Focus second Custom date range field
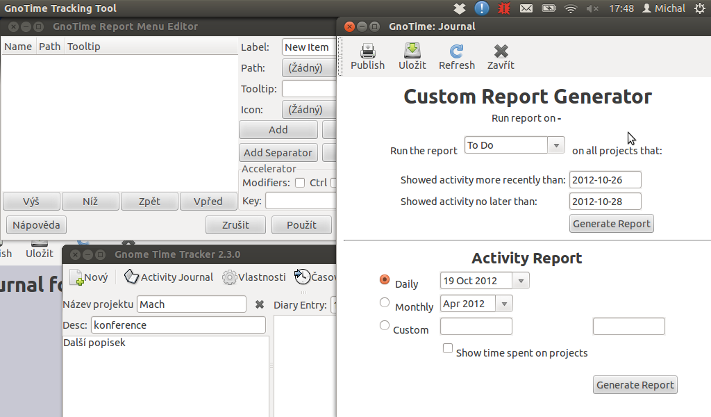711x417 pixels. (x=628, y=326)
